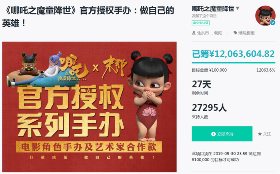Open the 潮玩模型 category link
Viewport: 280px width, 174px height.
(x=246, y=33)
